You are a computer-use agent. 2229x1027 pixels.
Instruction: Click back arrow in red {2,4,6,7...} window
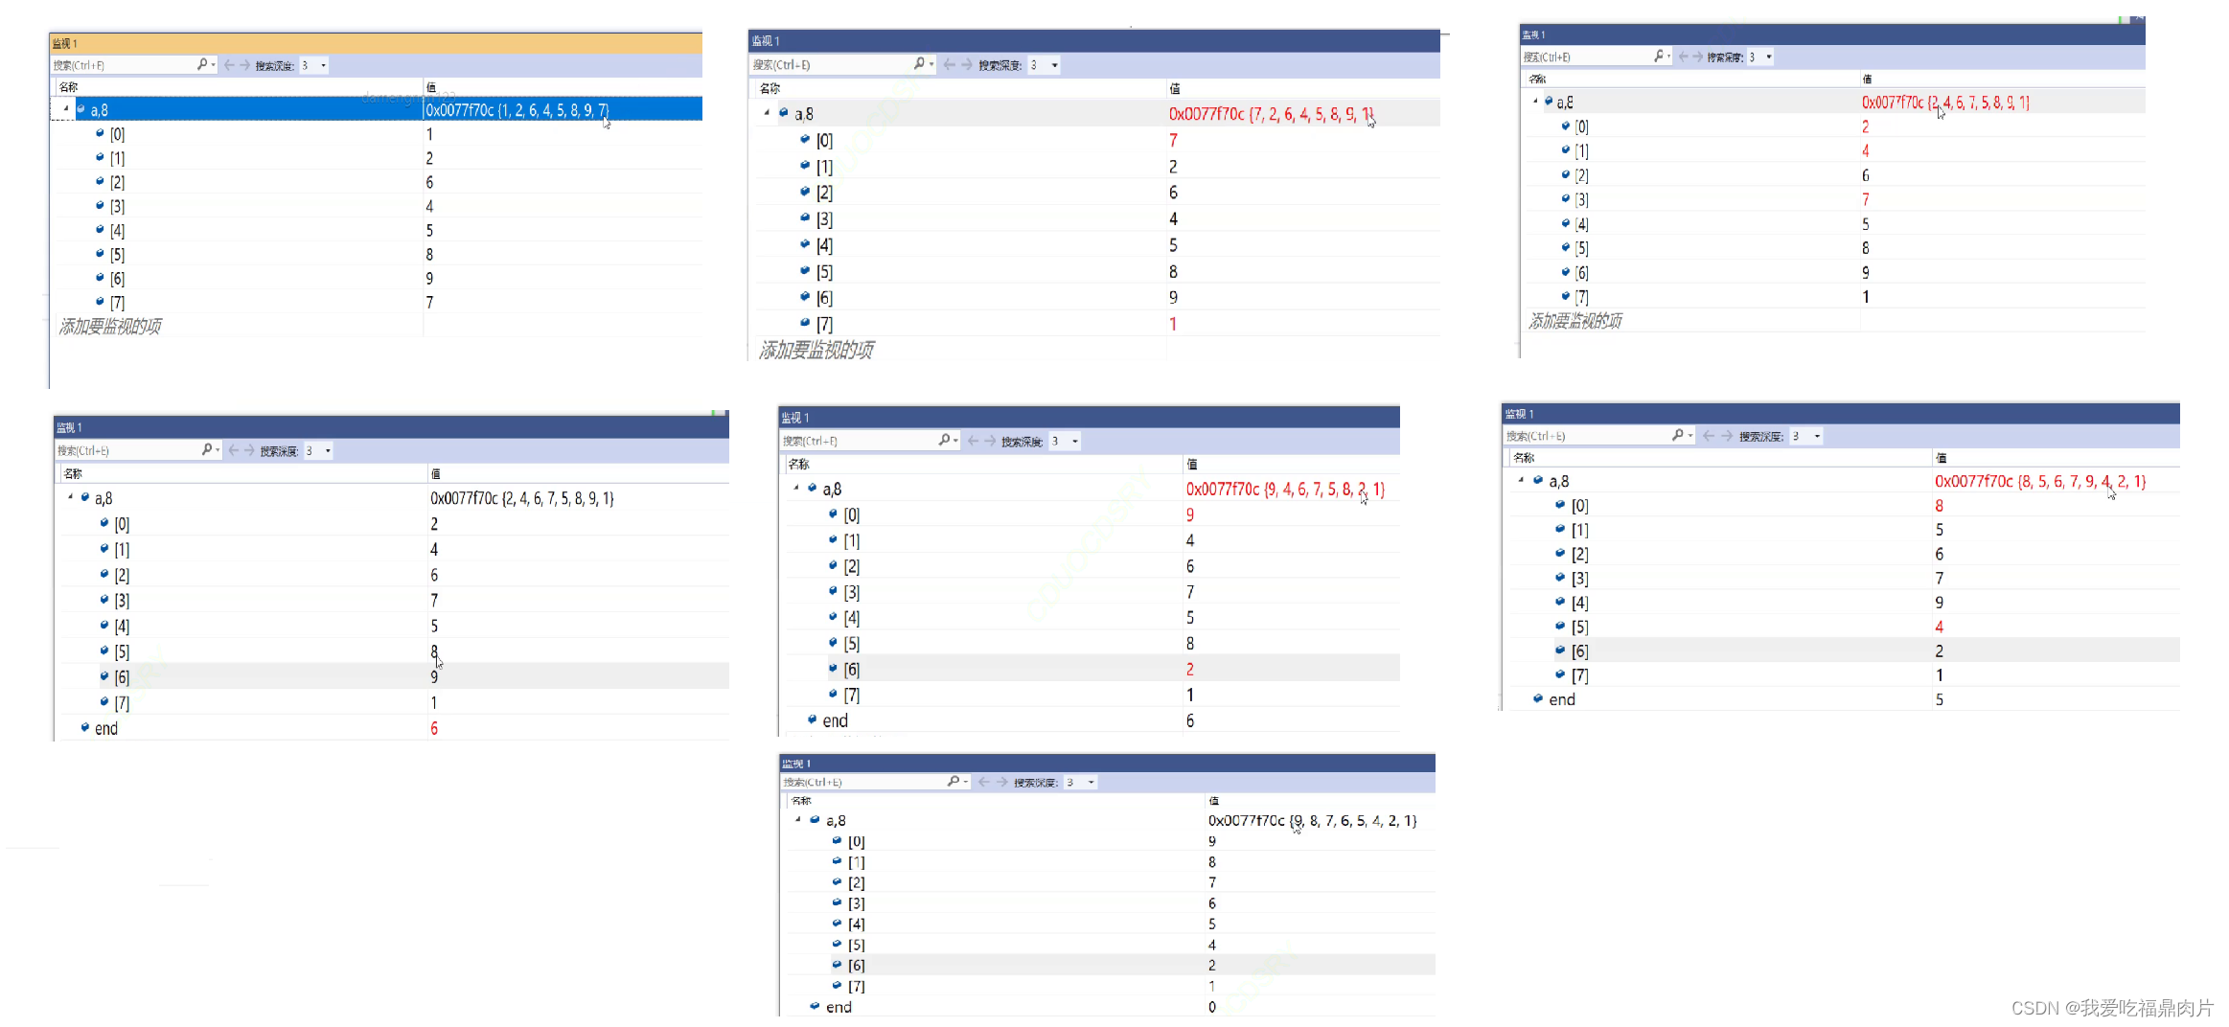[1684, 57]
